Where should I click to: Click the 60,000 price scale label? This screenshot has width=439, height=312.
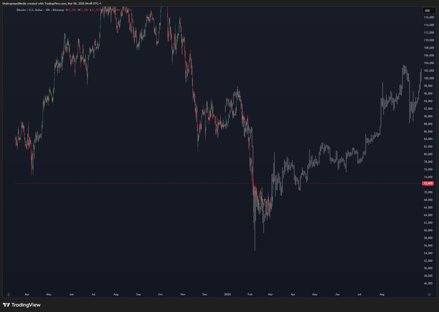coord(429,230)
